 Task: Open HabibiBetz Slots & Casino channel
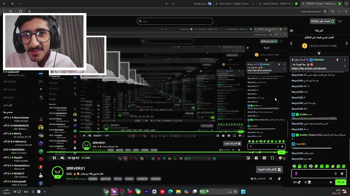pyautogui.click(x=23, y=151)
